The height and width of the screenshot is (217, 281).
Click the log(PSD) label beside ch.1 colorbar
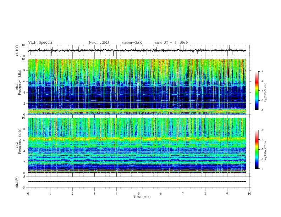pos(266,93)
